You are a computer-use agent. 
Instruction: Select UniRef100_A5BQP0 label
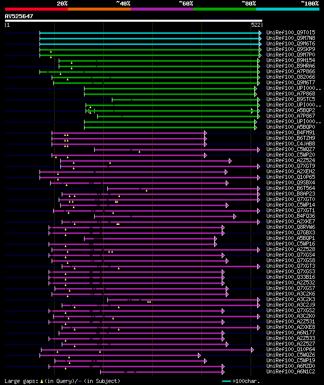291,127
